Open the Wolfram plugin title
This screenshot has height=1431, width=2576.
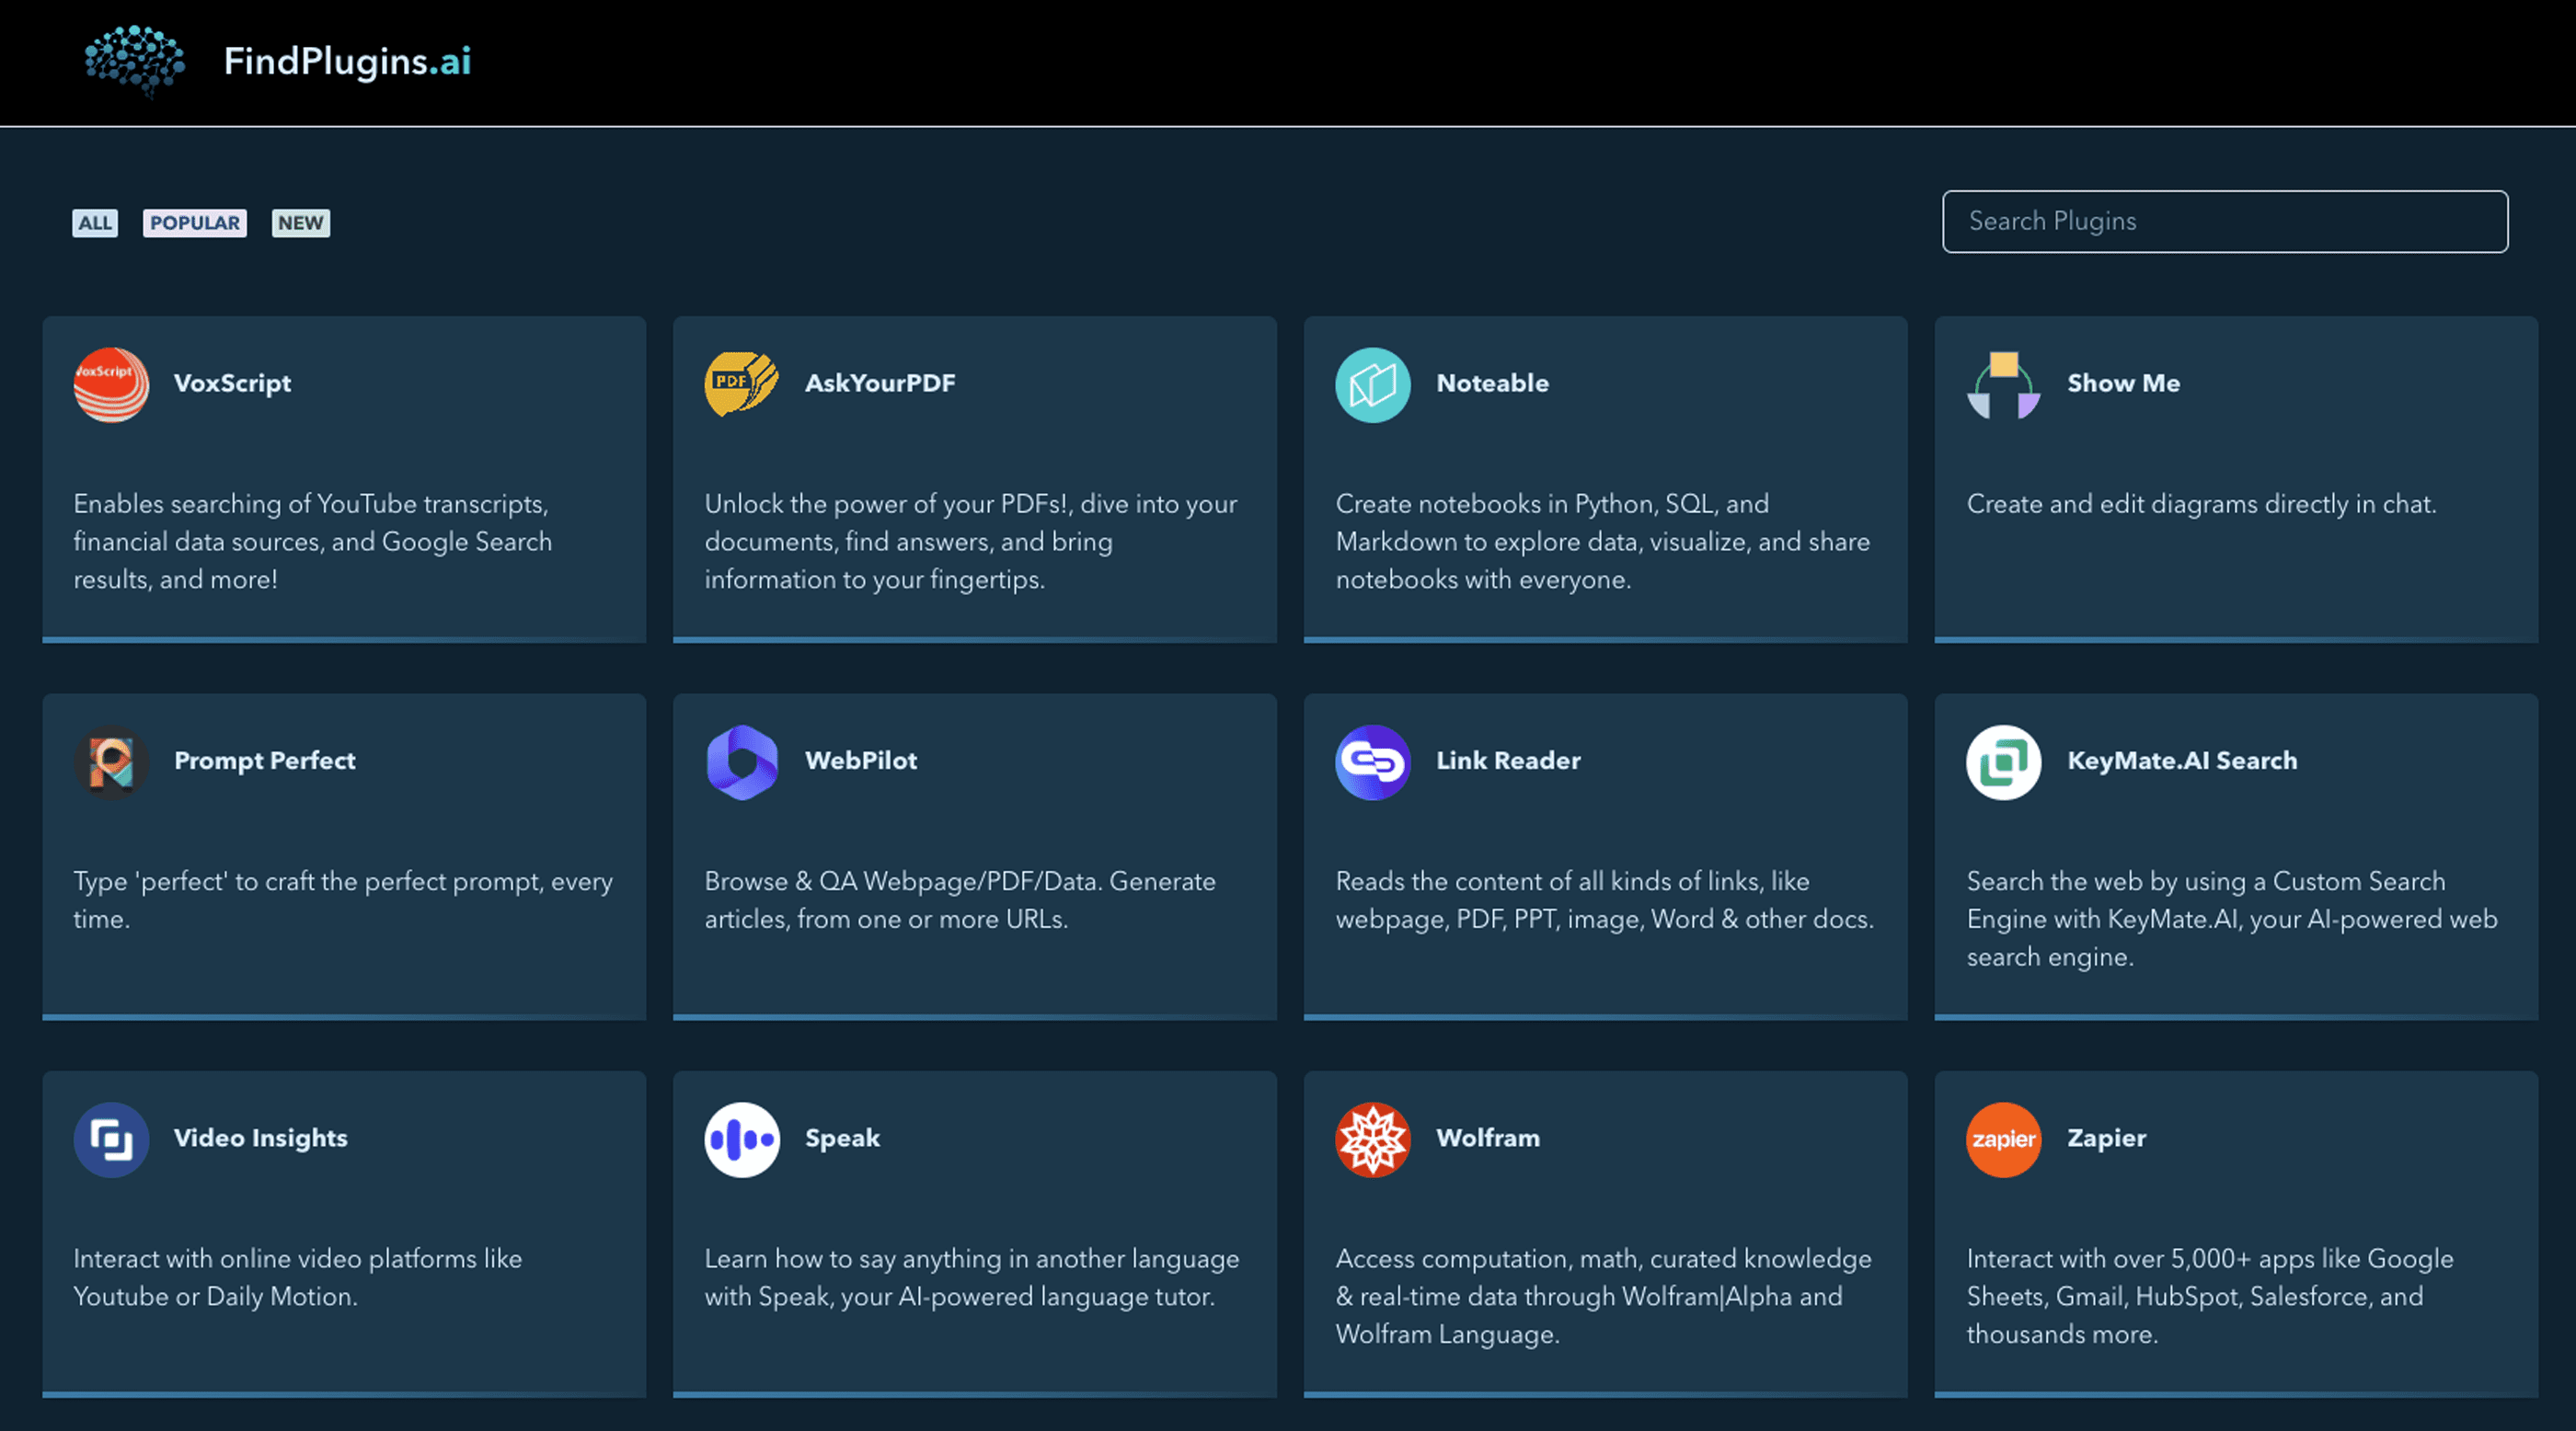click(x=1488, y=1139)
